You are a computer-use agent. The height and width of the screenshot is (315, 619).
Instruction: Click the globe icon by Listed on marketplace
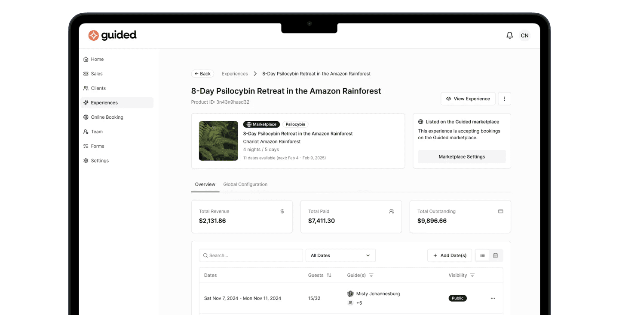[x=421, y=122]
